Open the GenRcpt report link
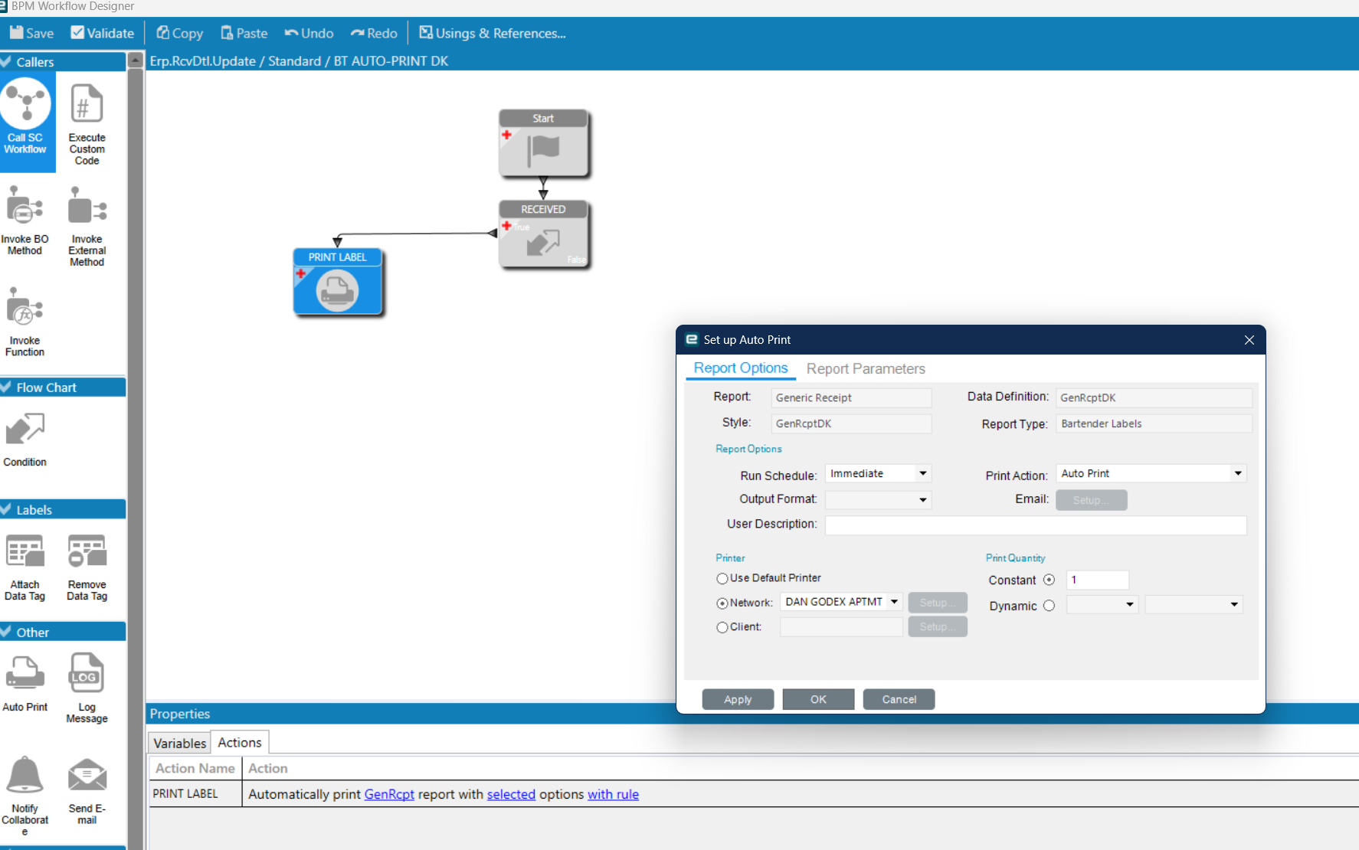 pyautogui.click(x=389, y=794)
